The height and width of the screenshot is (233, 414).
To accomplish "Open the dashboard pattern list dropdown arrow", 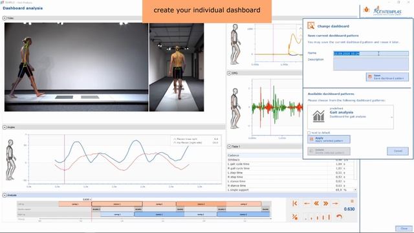I will click(x=391, y=117).
